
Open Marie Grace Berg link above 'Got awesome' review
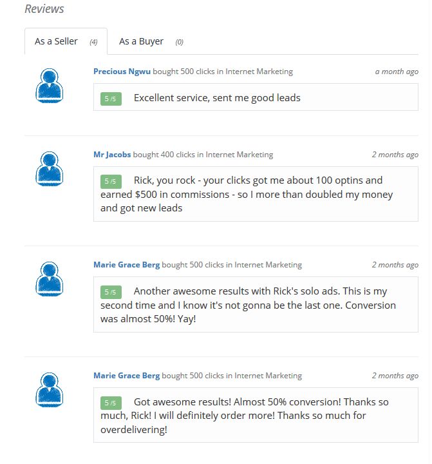[x=127, y=376]
